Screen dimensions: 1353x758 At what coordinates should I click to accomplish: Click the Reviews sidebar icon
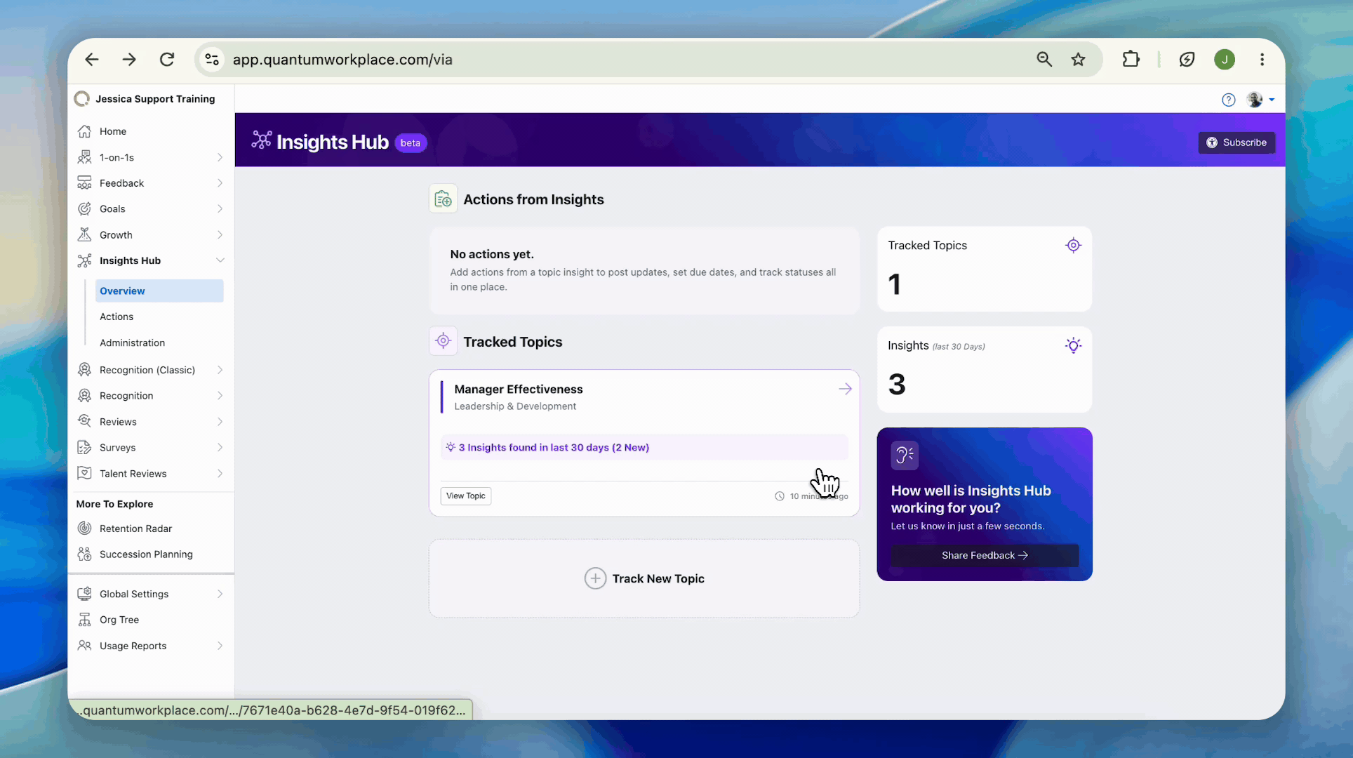pos(84,421)
